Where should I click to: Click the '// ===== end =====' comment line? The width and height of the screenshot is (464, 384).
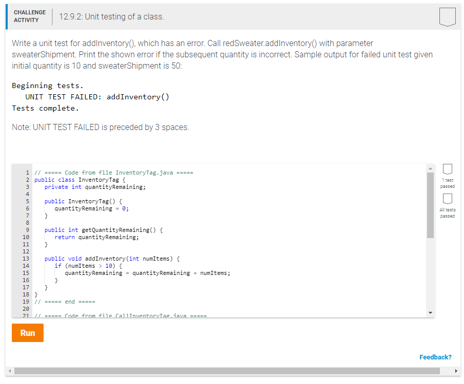click(65, 302)
